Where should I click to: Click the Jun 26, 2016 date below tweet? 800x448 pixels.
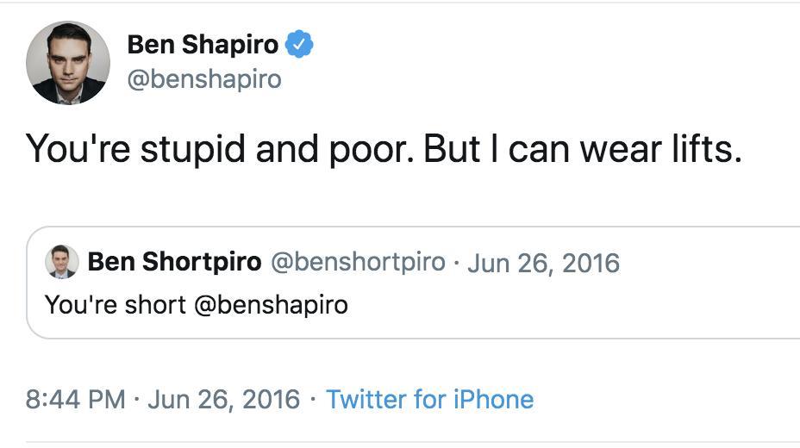coord(224,399)
